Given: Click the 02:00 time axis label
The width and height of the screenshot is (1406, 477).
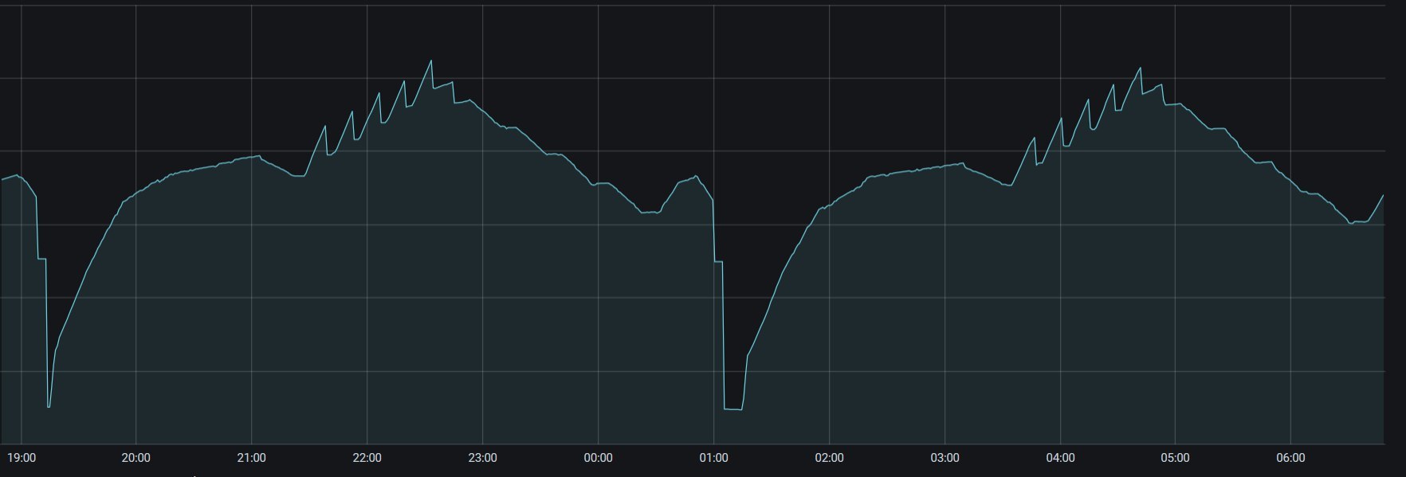Looking at the screenshot, I should pos(829,458).
